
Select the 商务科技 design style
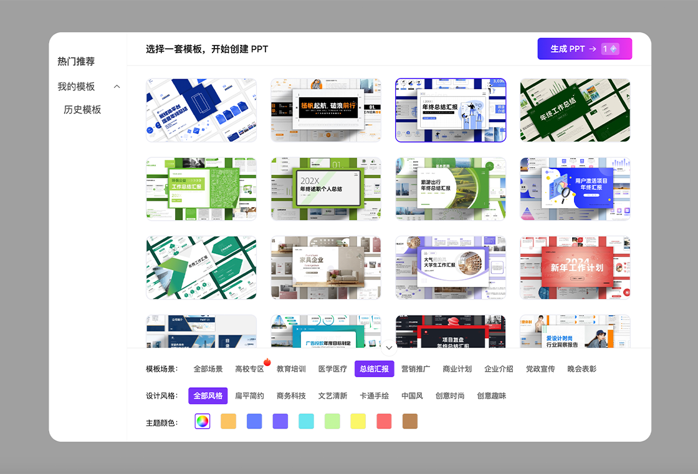point(292,395)
